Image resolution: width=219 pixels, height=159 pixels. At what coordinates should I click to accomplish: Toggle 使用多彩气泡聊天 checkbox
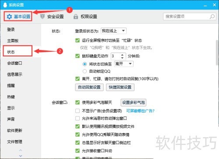(x=78, y=102)
